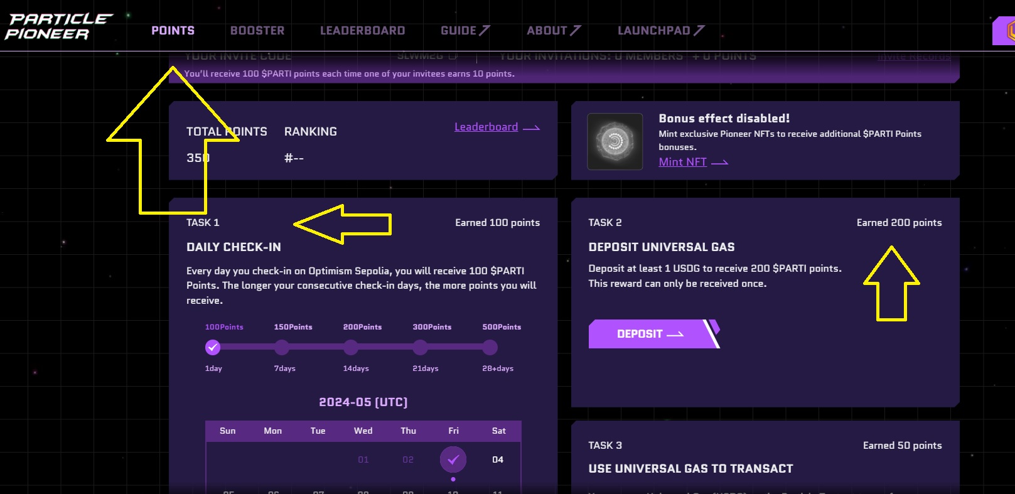The width and height of the screenshot is (1015, 494).
Task: Switch to the BOOSTER tab
Action: [257, 30]
